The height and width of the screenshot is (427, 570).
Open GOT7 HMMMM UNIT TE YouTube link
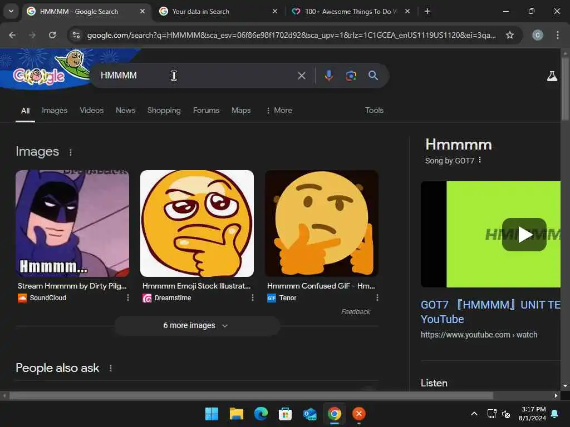tap(491, 312)
